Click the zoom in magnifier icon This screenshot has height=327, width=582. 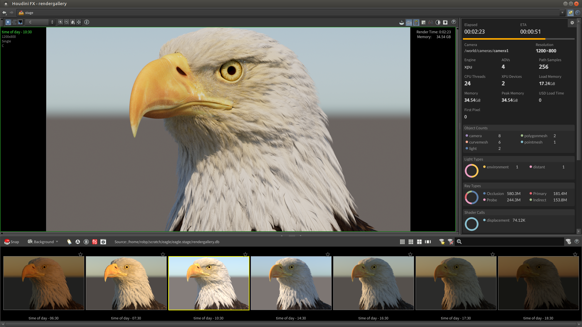tap(60, 22)
